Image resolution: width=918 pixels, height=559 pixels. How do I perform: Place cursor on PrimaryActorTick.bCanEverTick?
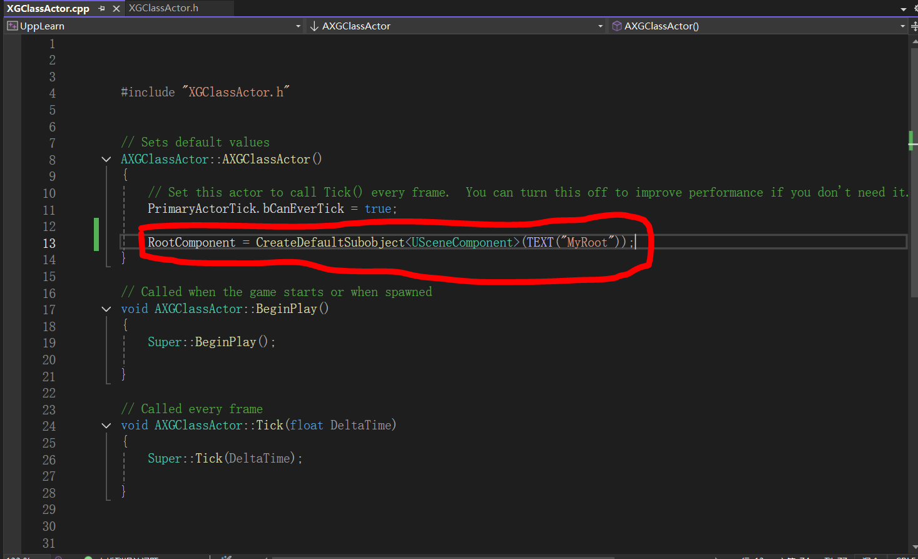coord(246,209)
